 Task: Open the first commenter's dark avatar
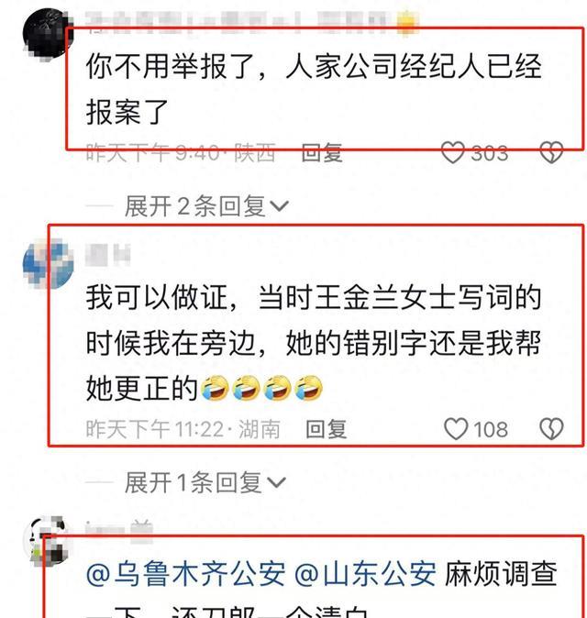tap(48, 35)
